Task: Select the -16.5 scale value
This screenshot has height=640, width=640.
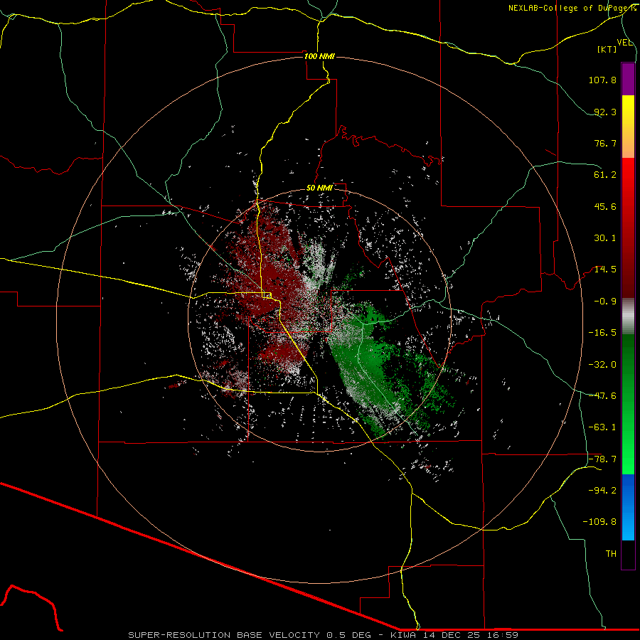Action: (x=602, y=333)
